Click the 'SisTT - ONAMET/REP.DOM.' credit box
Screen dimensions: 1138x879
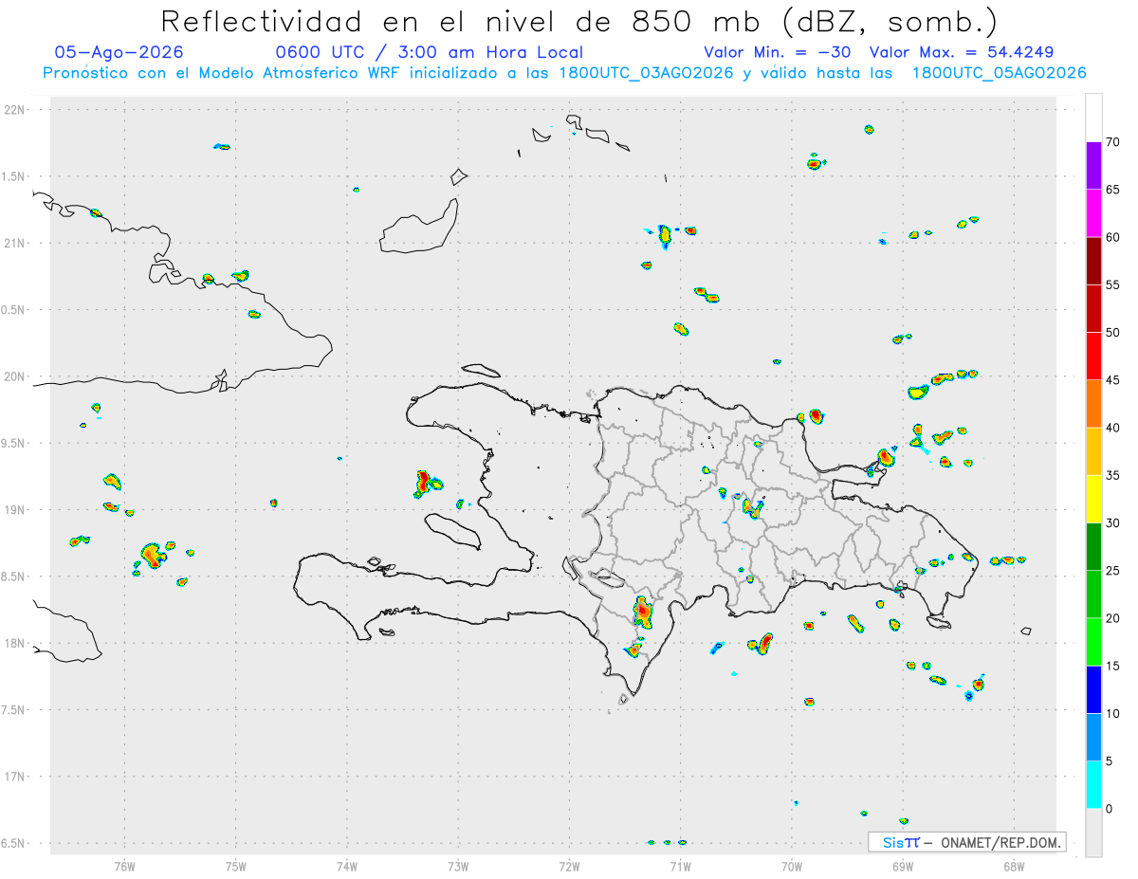pyautogui.click(x=967, y=842)
